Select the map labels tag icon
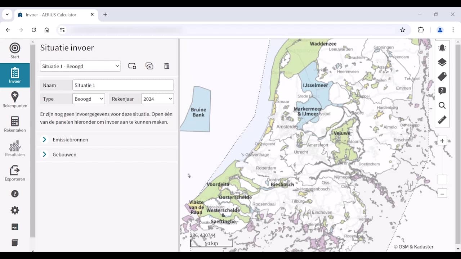This screenshot has width=461, height=259. click(x=442, y=77)
